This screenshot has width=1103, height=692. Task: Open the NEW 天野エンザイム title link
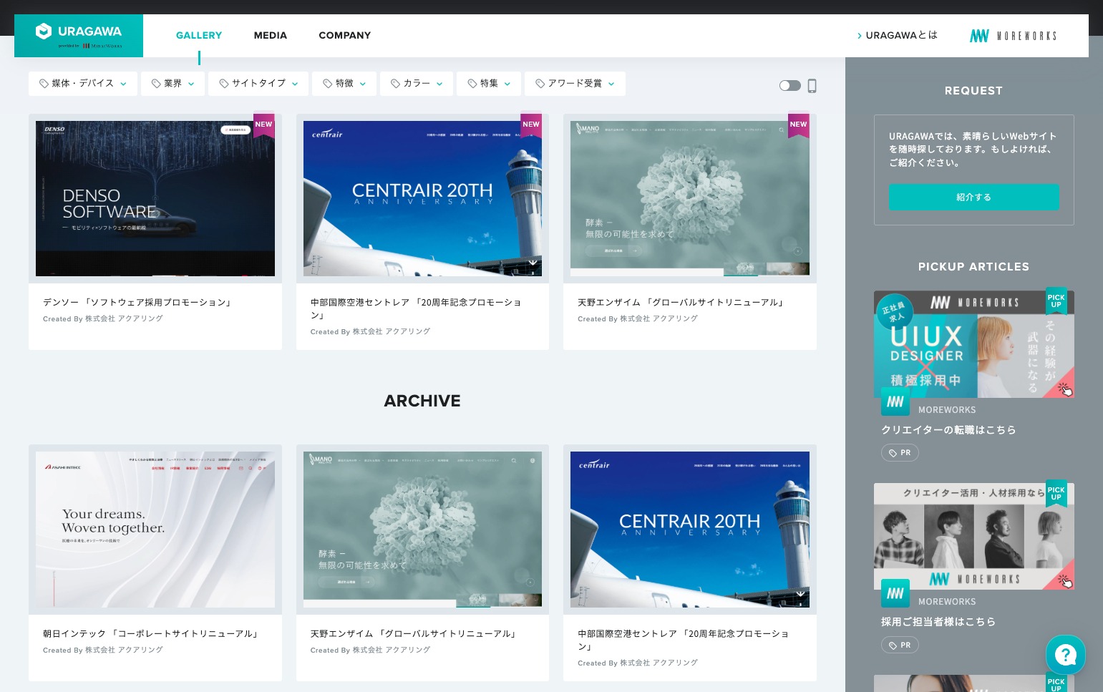click(x=681, y=303)
